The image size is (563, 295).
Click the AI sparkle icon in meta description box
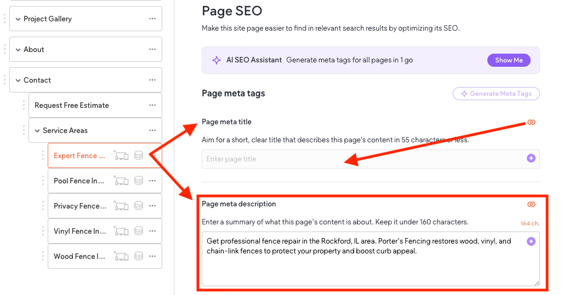pyautogui.click(x=531, y=241)
